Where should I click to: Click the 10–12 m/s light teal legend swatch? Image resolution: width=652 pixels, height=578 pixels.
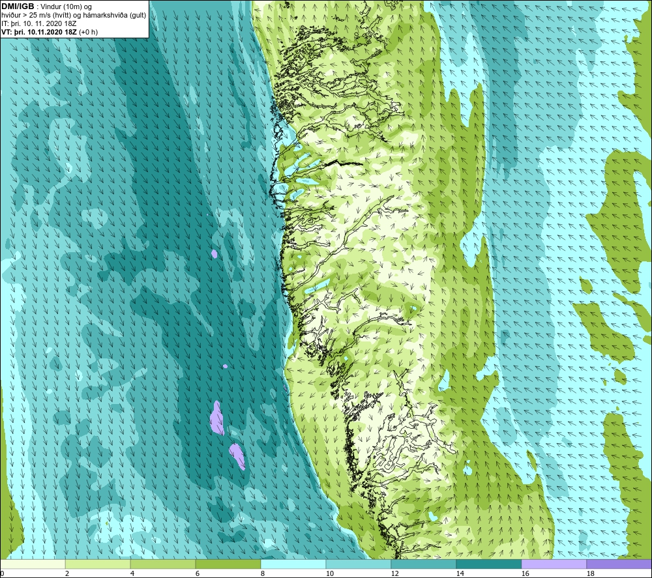tap(359, 564)
